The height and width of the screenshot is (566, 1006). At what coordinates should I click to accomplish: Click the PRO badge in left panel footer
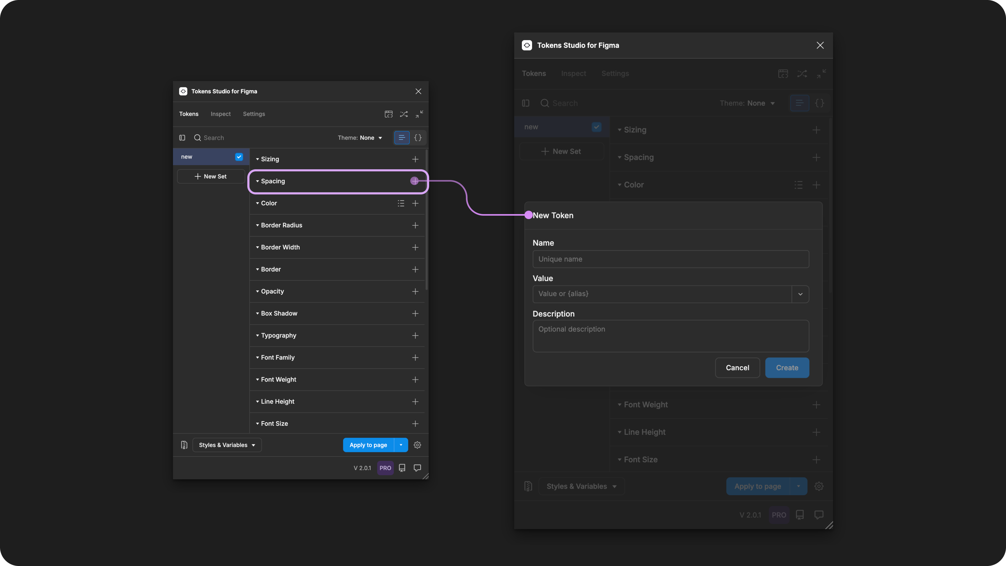tap(385, 467)
